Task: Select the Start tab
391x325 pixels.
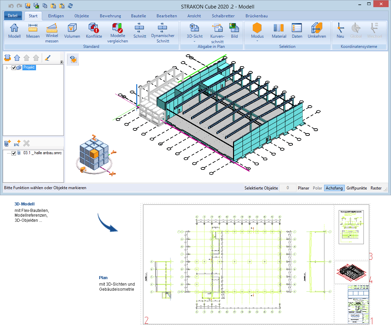Action: pyautogui.click(x=33, y=16)
